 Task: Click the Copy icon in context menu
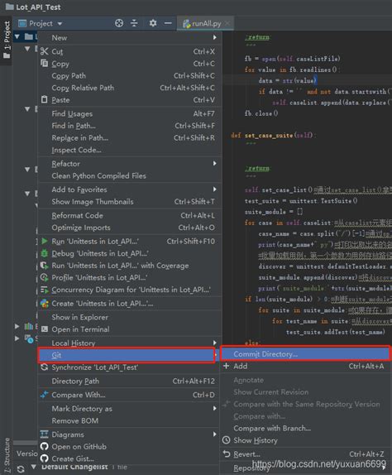[44, 64]
